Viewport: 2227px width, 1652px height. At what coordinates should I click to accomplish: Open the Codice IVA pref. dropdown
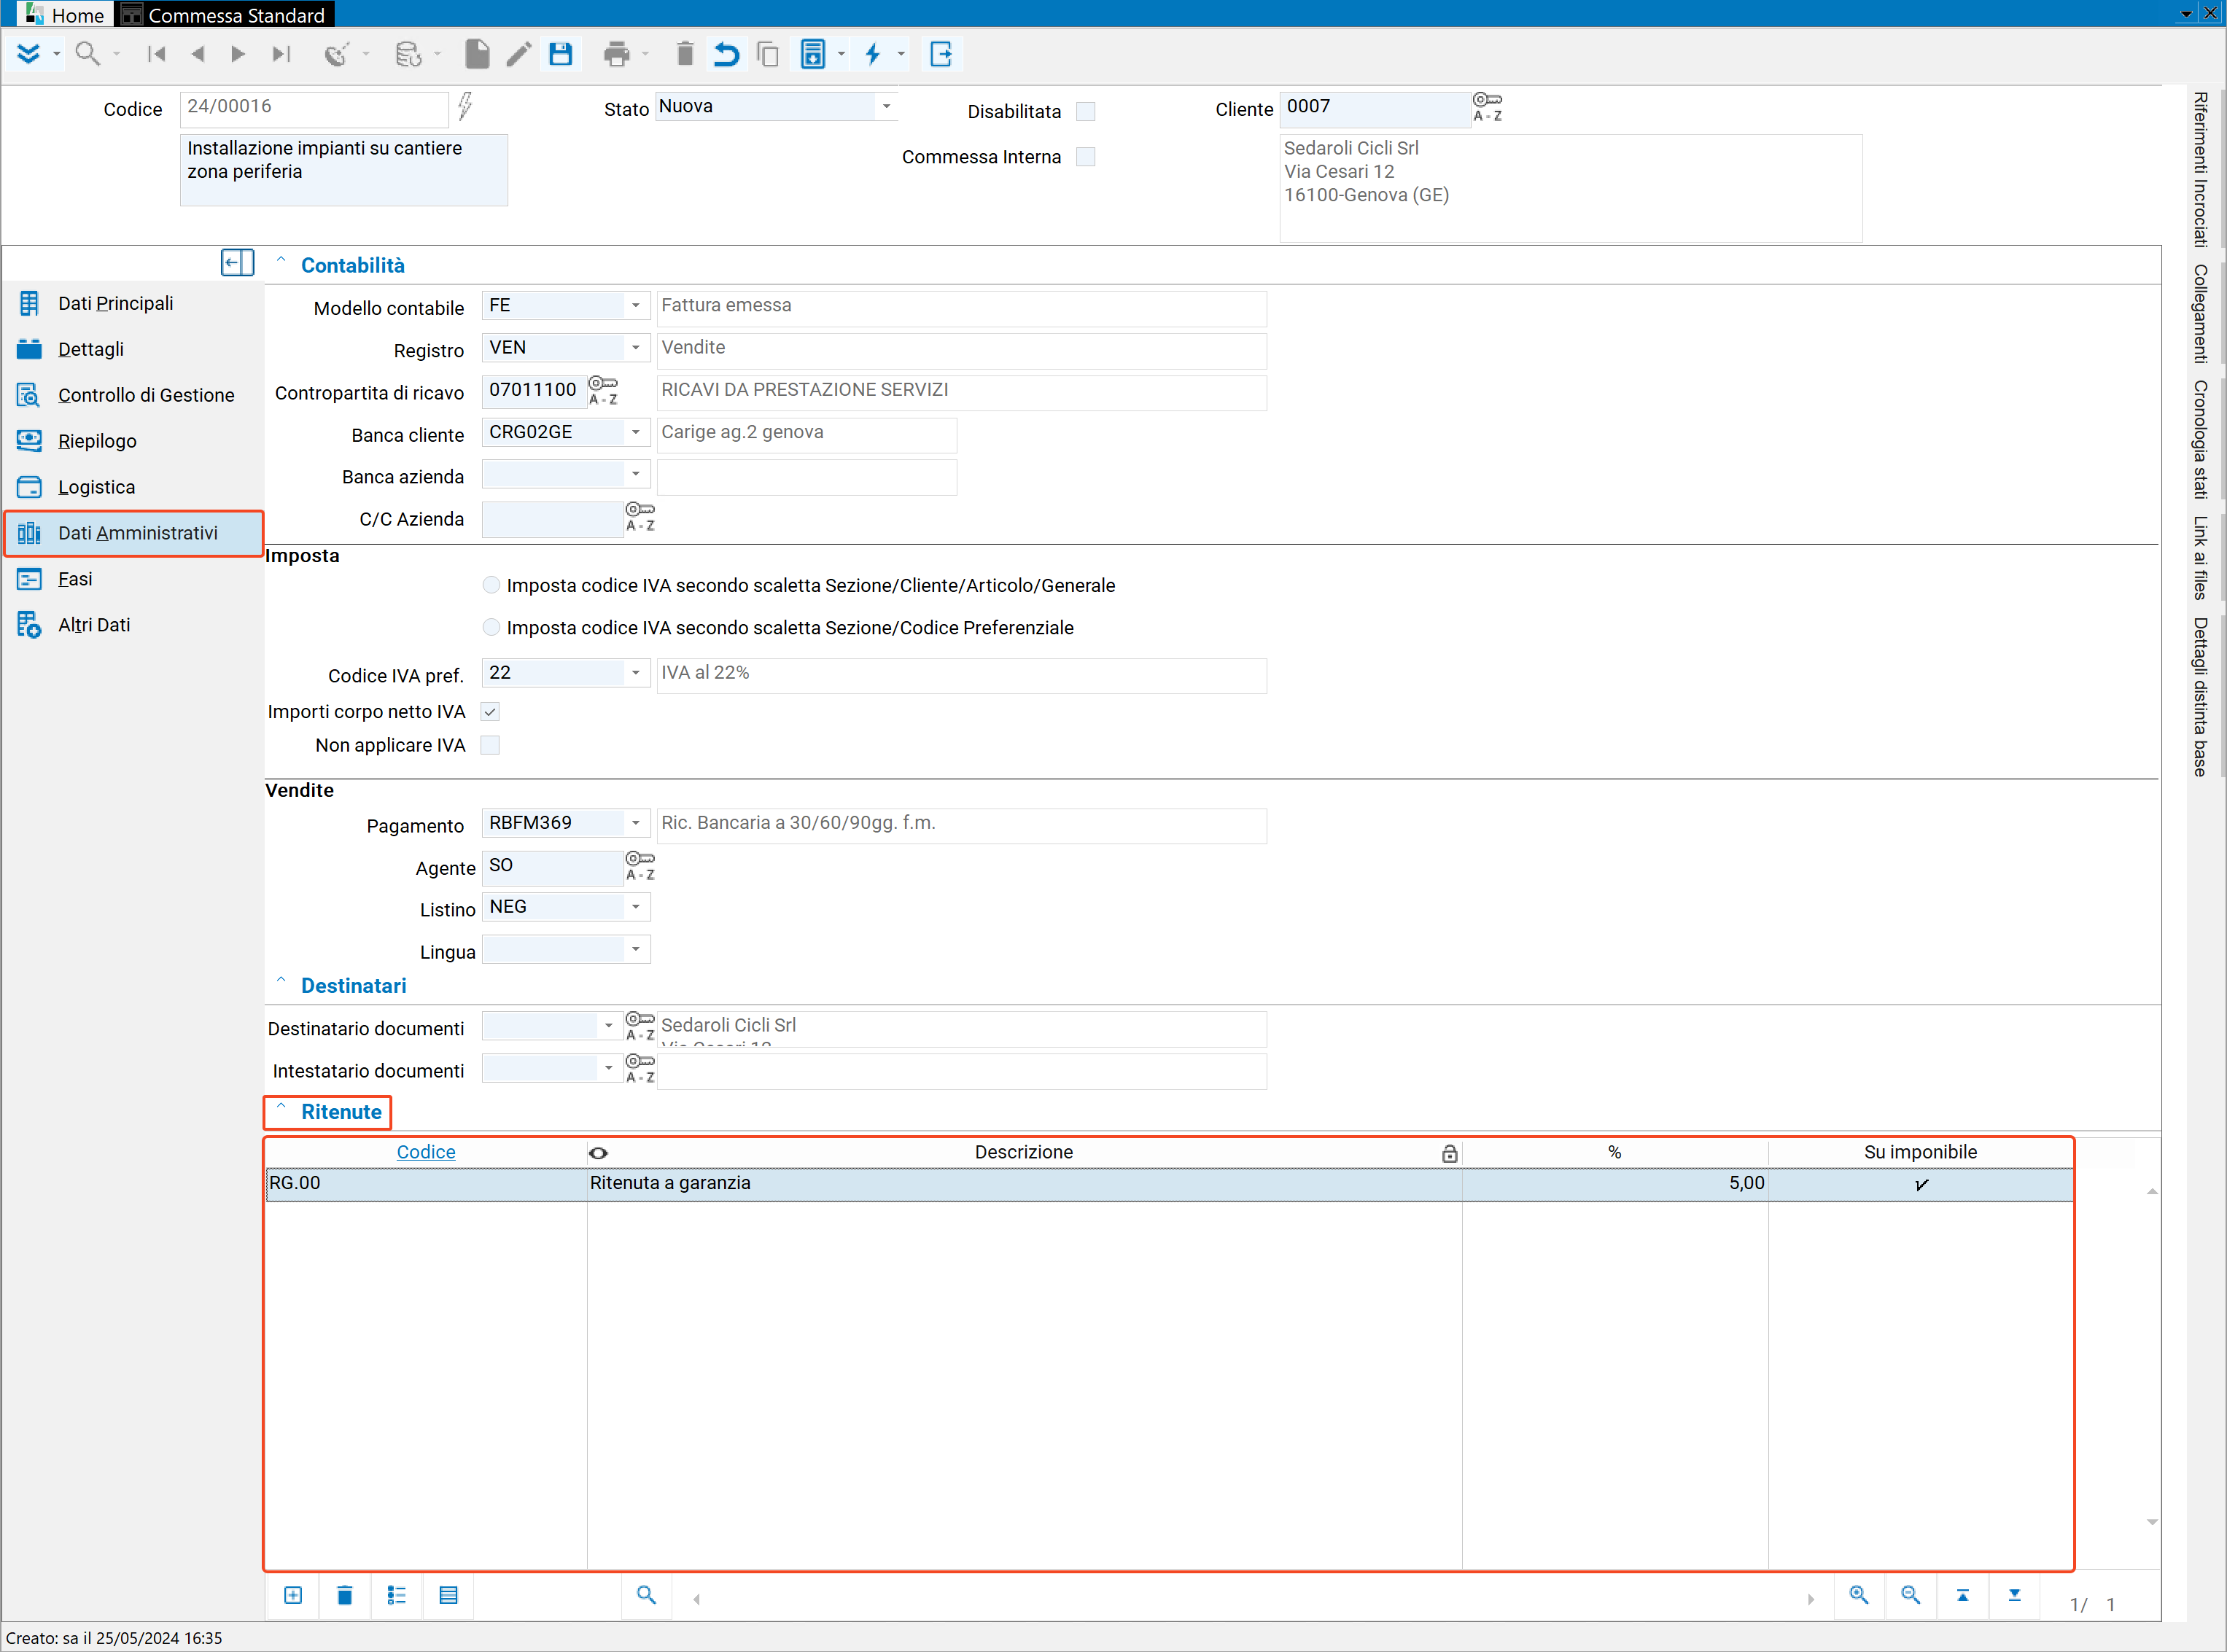tap(636, 673)
